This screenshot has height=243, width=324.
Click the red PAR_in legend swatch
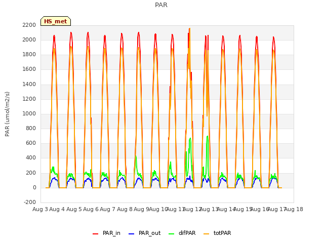96,234
